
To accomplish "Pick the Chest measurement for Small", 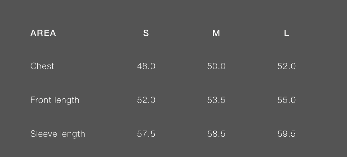I will coord(146,66).
